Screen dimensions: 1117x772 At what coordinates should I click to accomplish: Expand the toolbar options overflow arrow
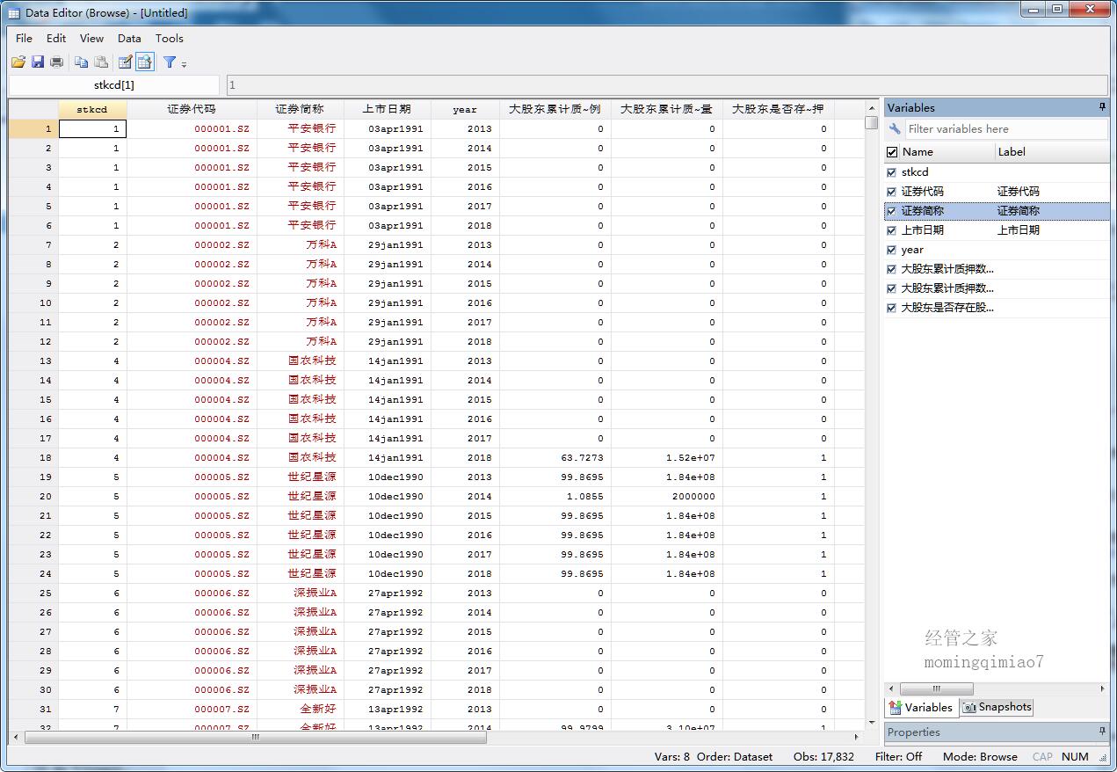(x=185, y=64)
